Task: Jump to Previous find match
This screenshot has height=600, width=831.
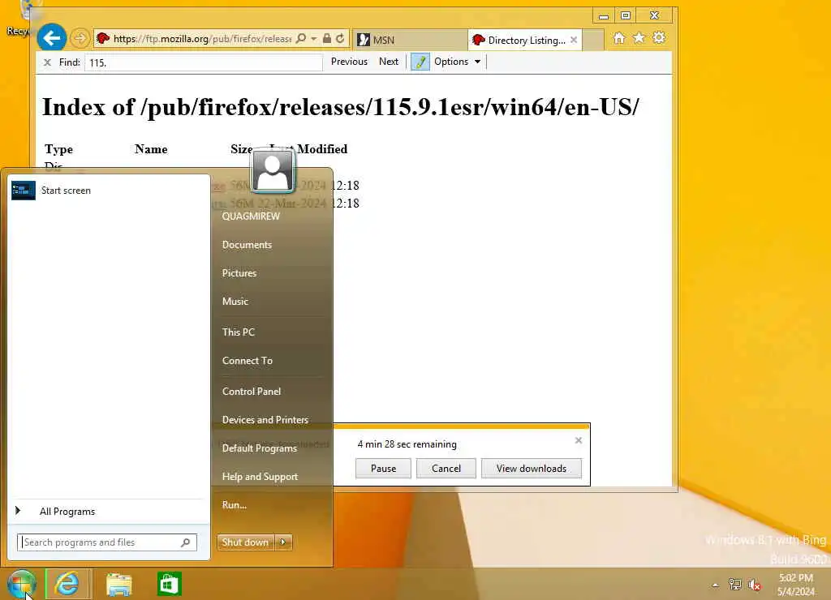Action: (349, 62)
